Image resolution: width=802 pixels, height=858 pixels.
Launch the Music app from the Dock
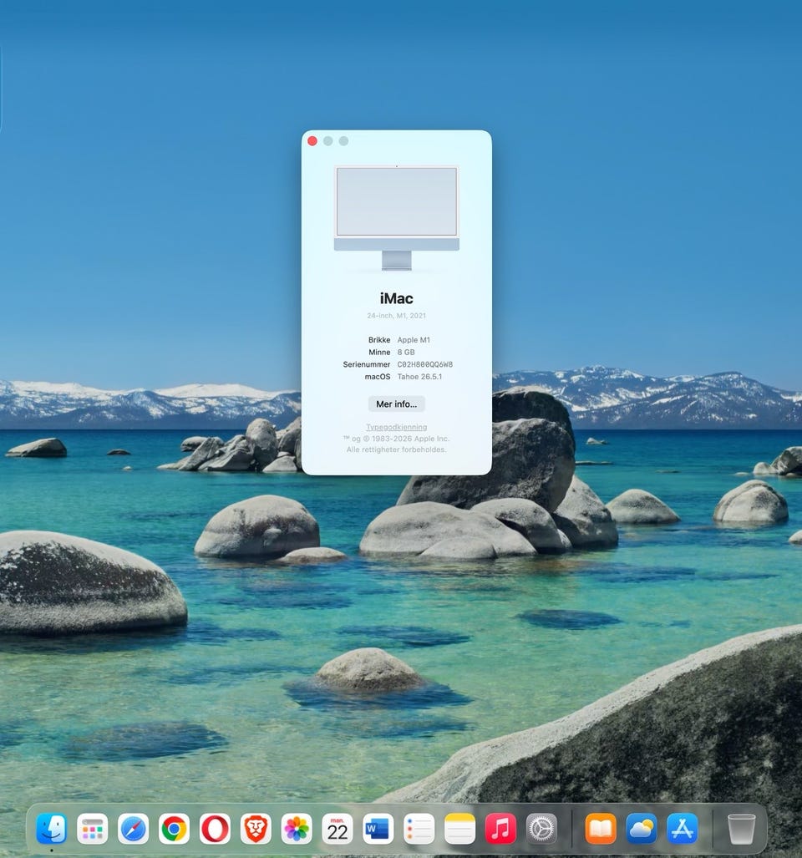(500, 829)
